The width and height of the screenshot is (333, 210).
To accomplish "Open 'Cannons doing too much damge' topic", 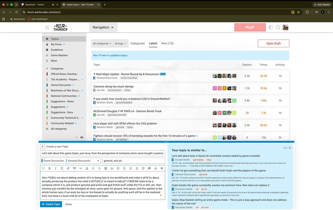I will coord(114,86).
